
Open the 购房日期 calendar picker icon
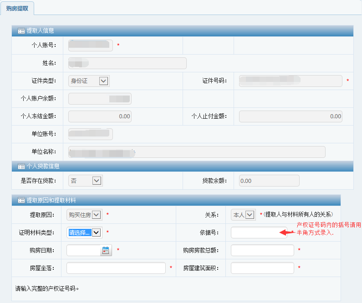click(x=106, y=250)
